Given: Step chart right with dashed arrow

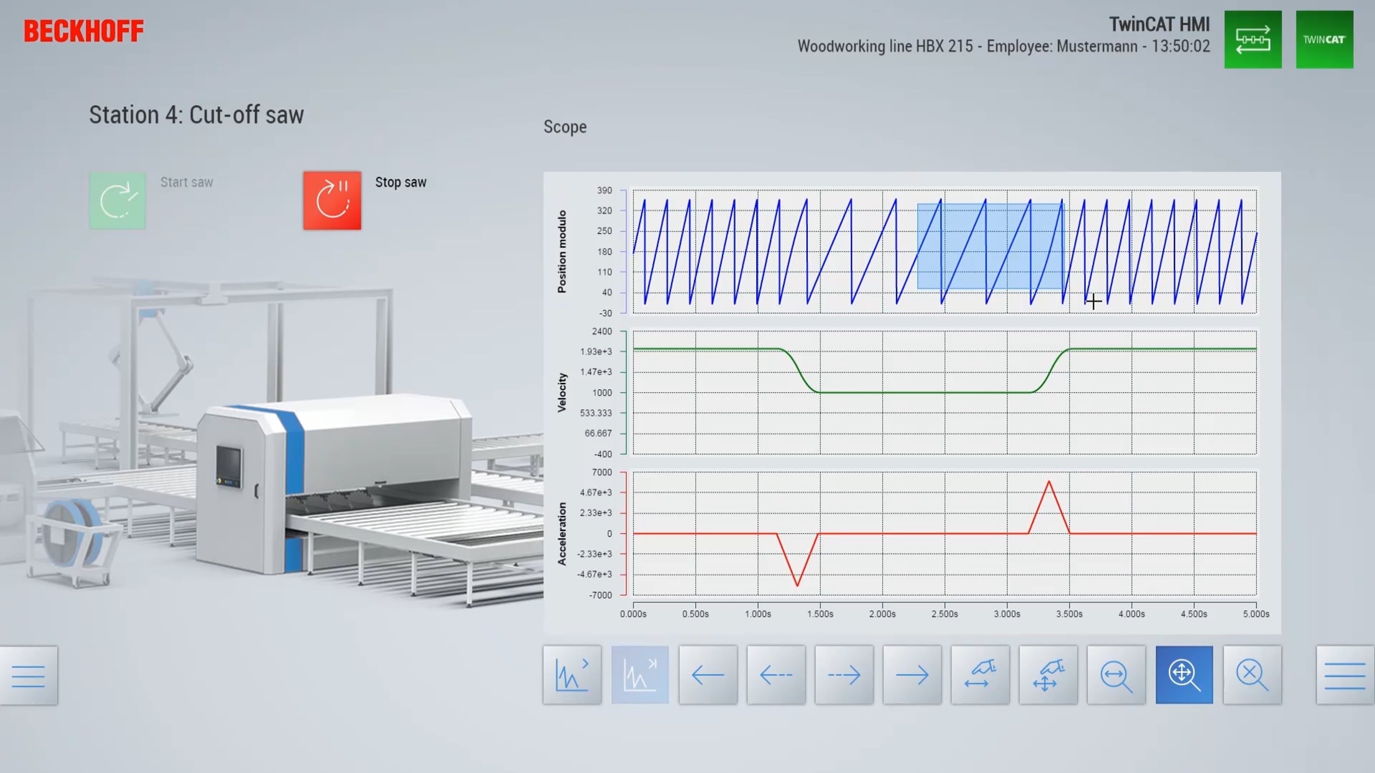Looking at the screenshot, I should [844, 675].
